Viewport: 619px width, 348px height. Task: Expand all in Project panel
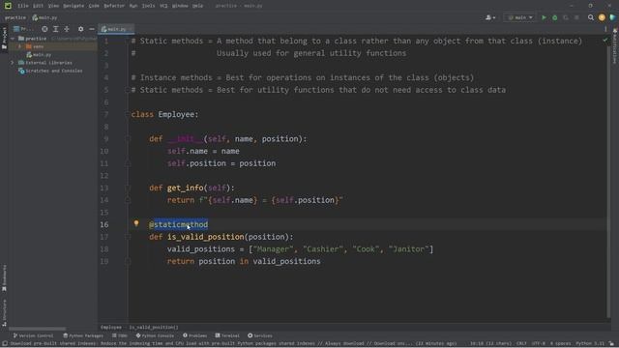click(x=56, y=29)
